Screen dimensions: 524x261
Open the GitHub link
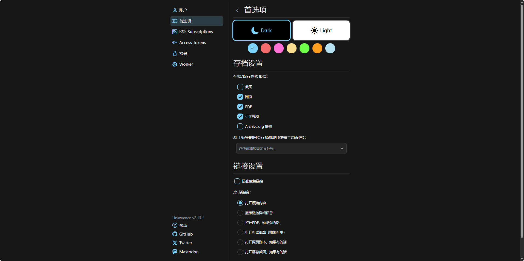183,234
